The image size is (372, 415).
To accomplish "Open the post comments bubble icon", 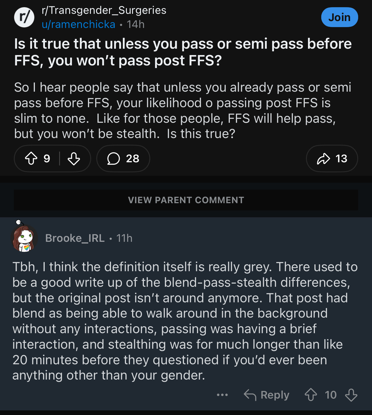I will tap(114, 159).
